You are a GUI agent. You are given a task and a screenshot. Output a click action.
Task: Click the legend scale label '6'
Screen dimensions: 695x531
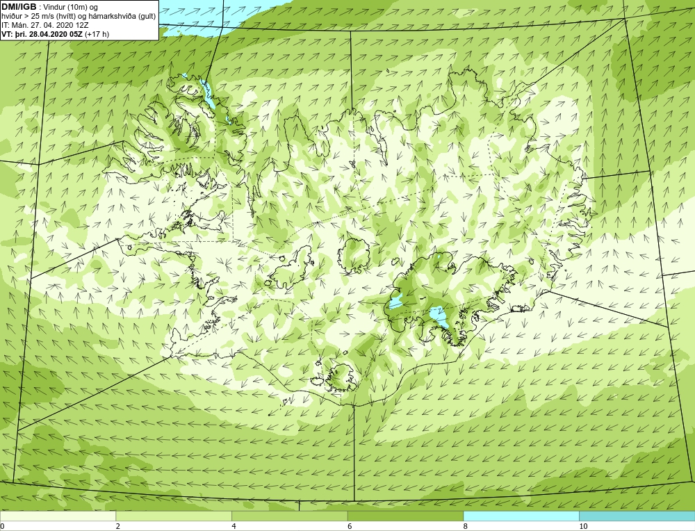(350, 526)
